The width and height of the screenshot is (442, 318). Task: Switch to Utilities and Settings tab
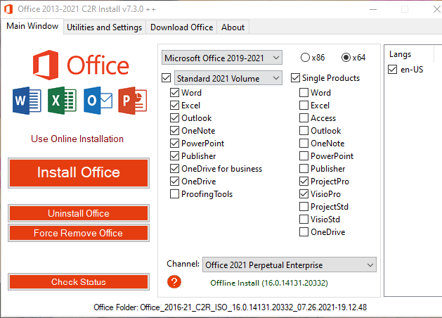coord(104,27)
